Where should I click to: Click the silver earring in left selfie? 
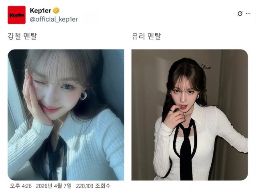click(x=83, y=96)
